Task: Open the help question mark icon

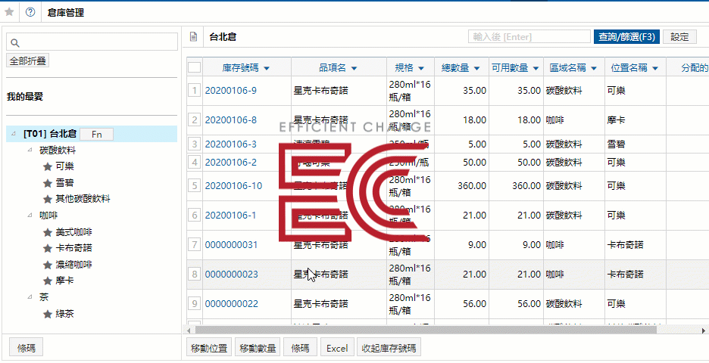Action: [30, 12]
